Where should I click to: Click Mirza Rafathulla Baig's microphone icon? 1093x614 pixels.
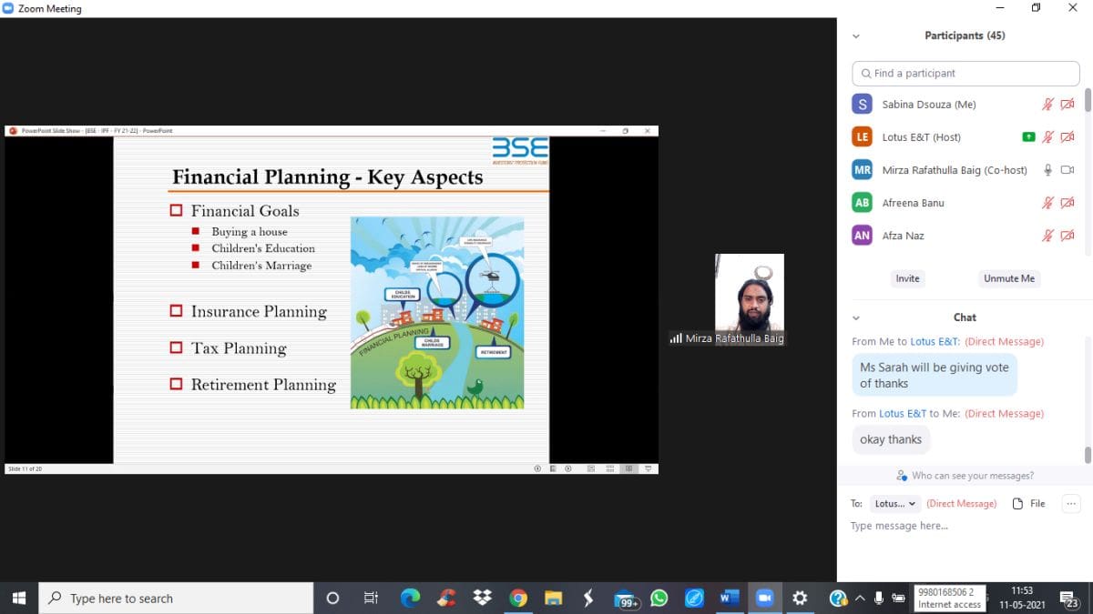pyautogui.click(x=1047, y=170)
